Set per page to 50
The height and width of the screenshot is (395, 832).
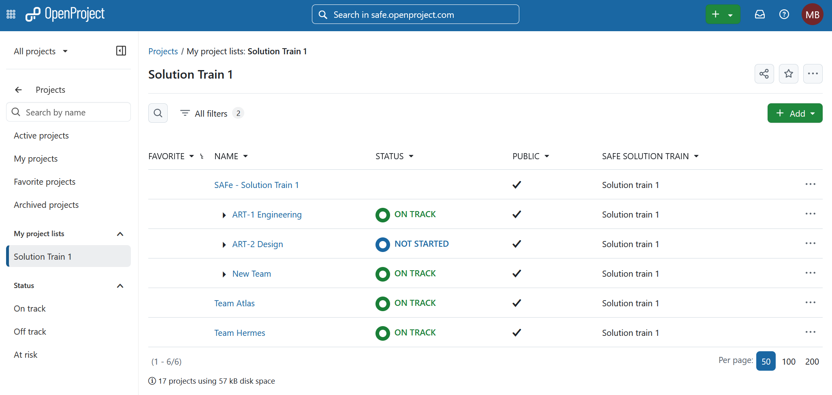pyautogui.click(x=766, y=361)
